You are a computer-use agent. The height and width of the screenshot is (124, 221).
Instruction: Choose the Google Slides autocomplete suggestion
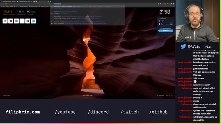tap(87, 24)
